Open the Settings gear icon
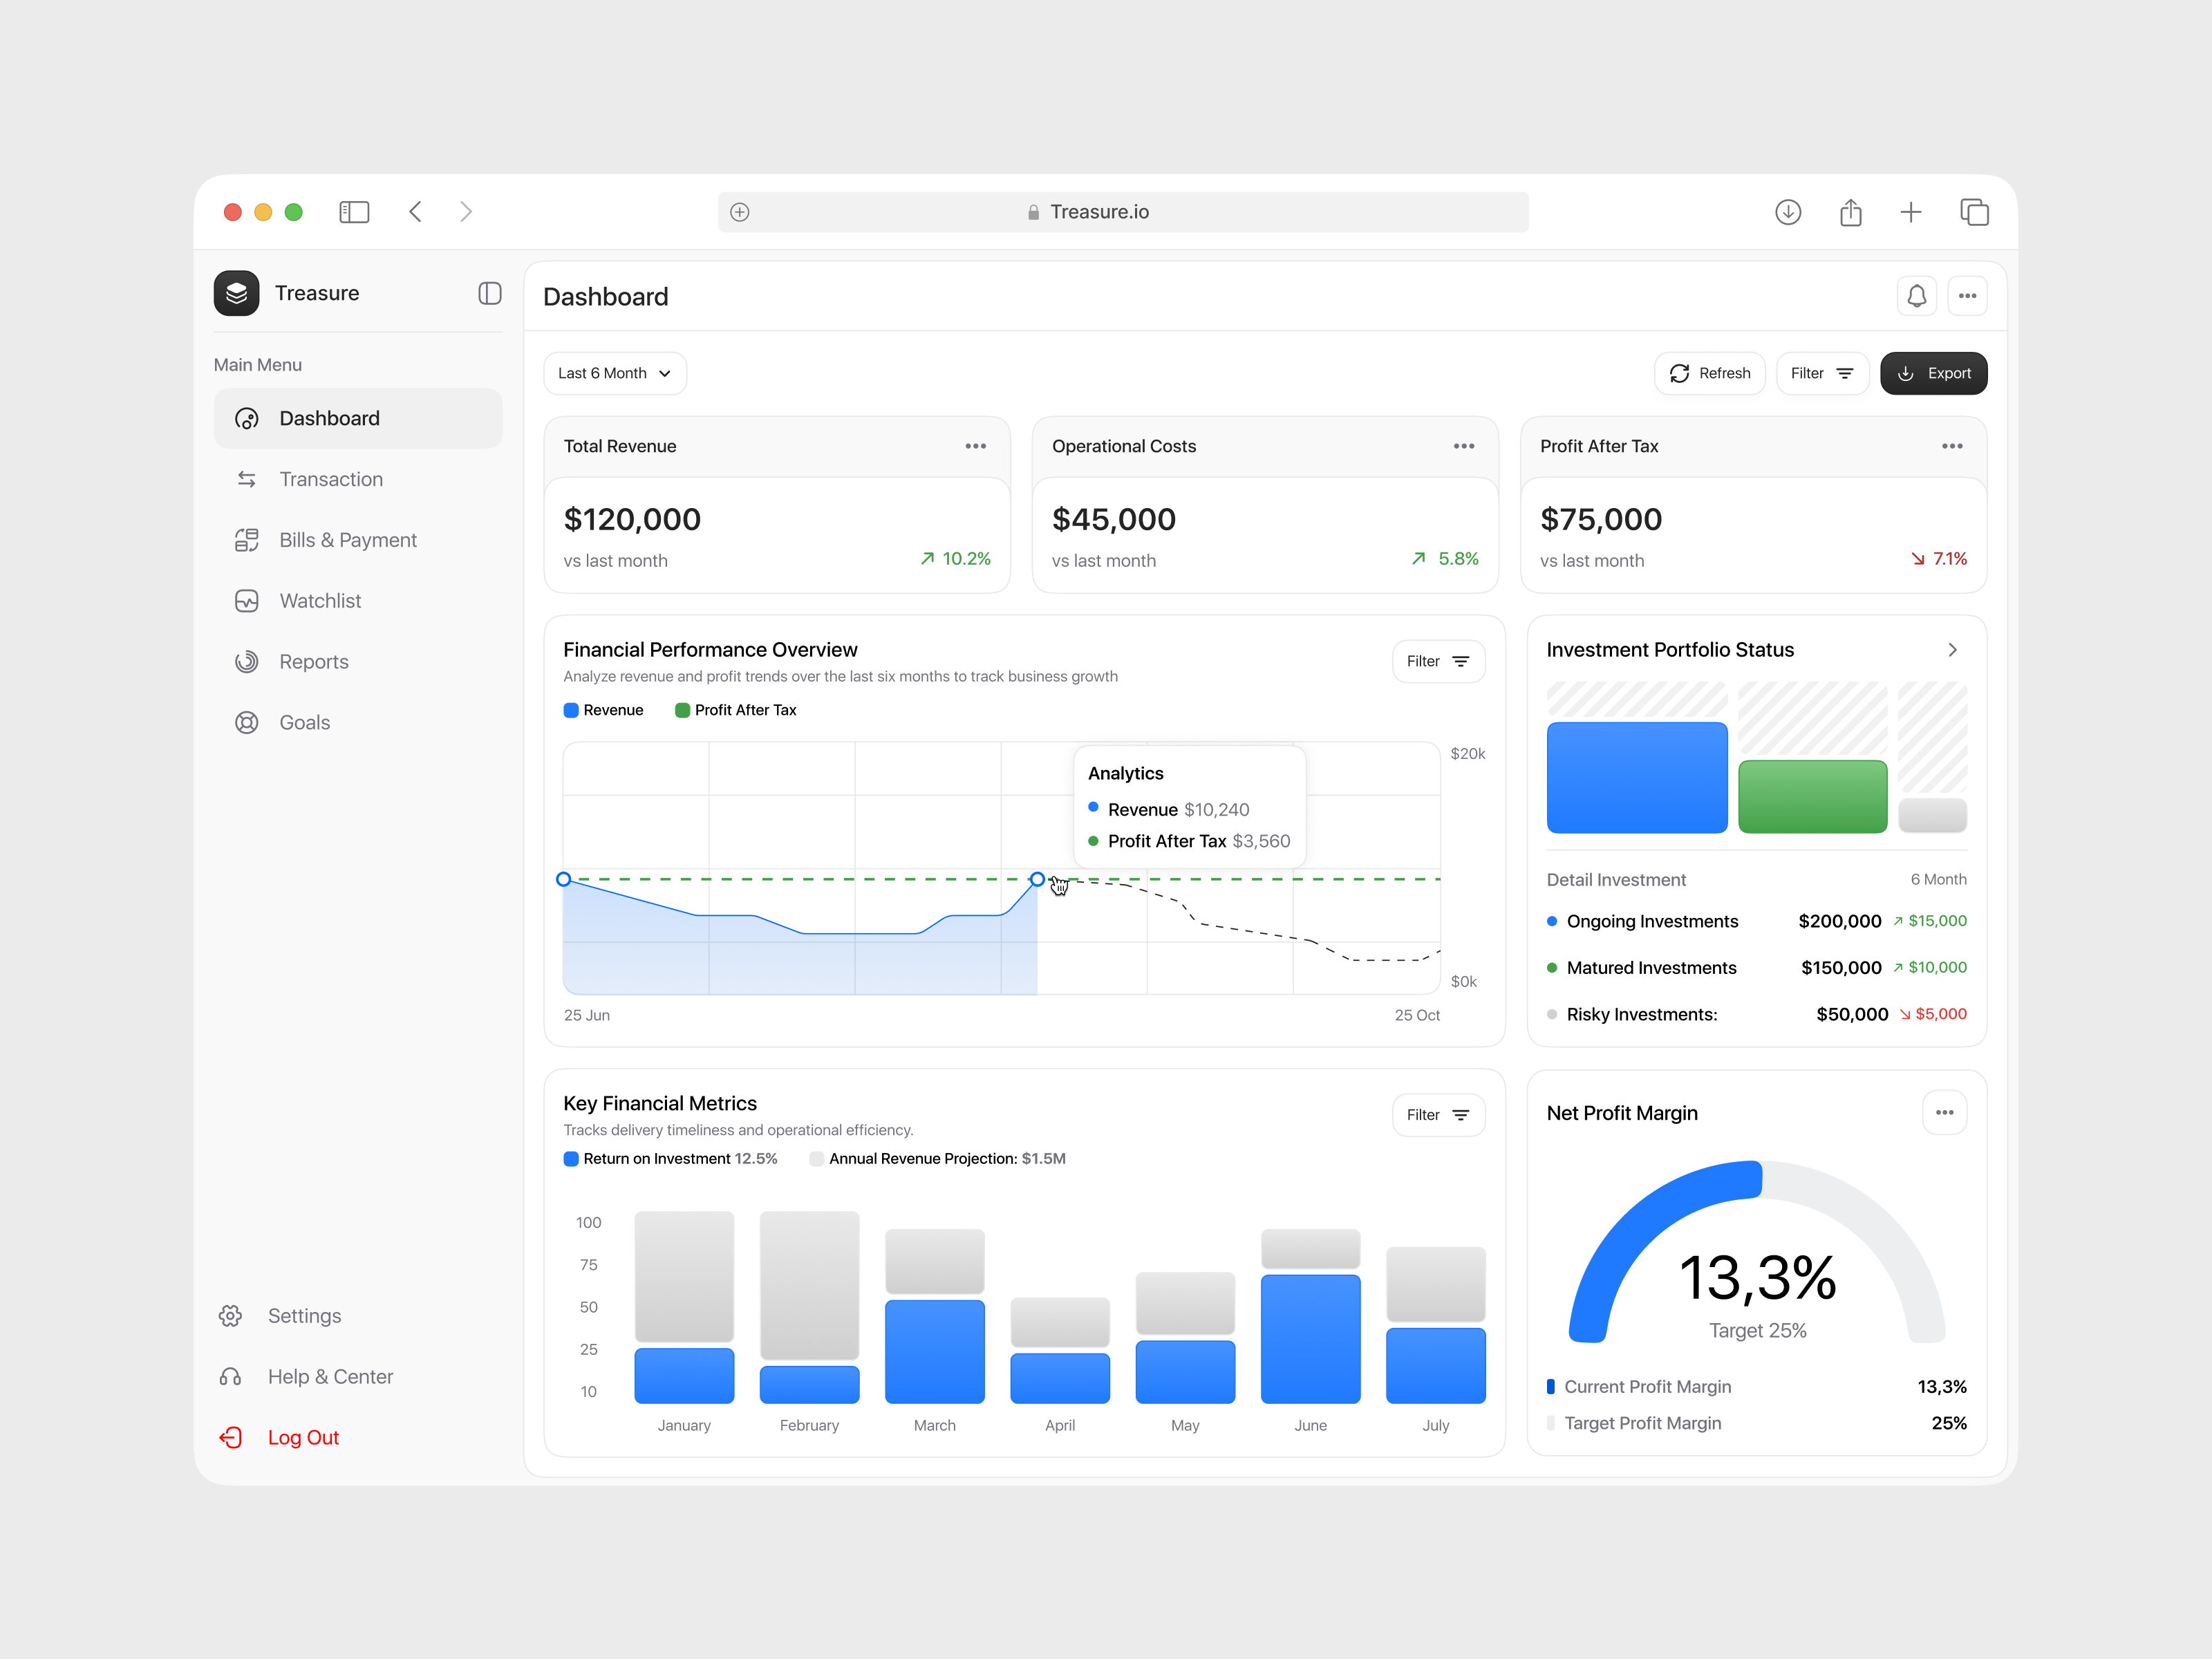The image size is (2212, 1659). pyautogui.click(x=230, y=1316)
